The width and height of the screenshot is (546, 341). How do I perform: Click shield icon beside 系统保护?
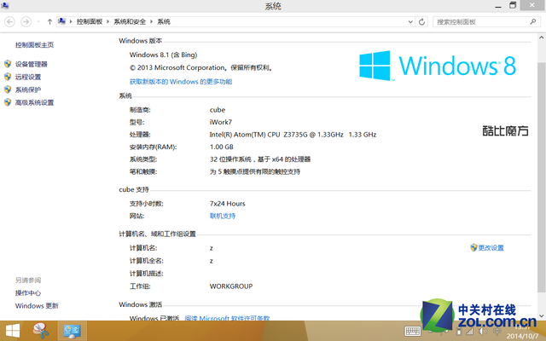coord(8,90)
